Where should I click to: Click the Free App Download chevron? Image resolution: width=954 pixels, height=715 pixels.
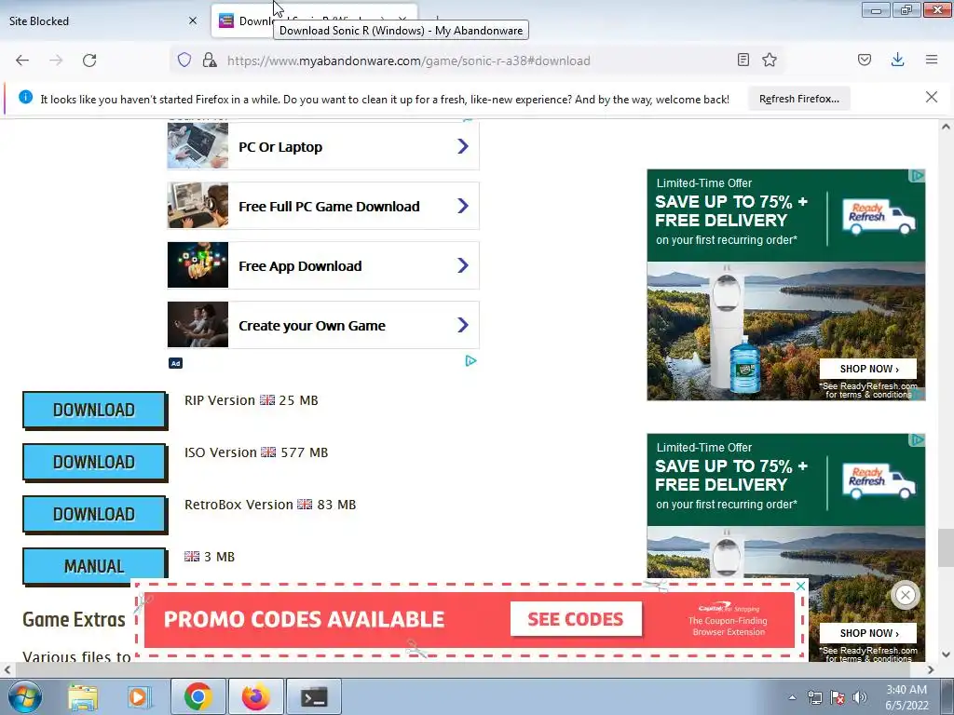(x=463, y=265)
